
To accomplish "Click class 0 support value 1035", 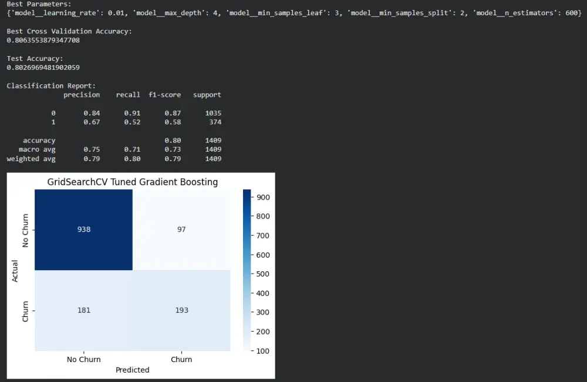I will pyautogui.click(x=213, y=113).
